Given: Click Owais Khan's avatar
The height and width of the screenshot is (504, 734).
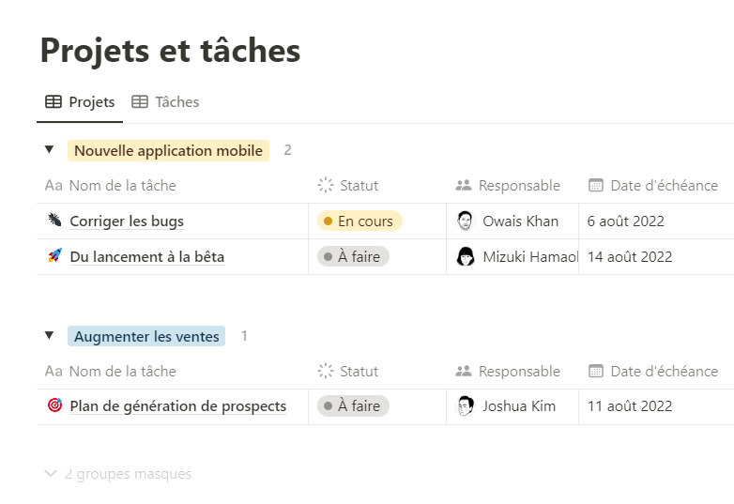Looking at the screenshot, I should [465, 221].
